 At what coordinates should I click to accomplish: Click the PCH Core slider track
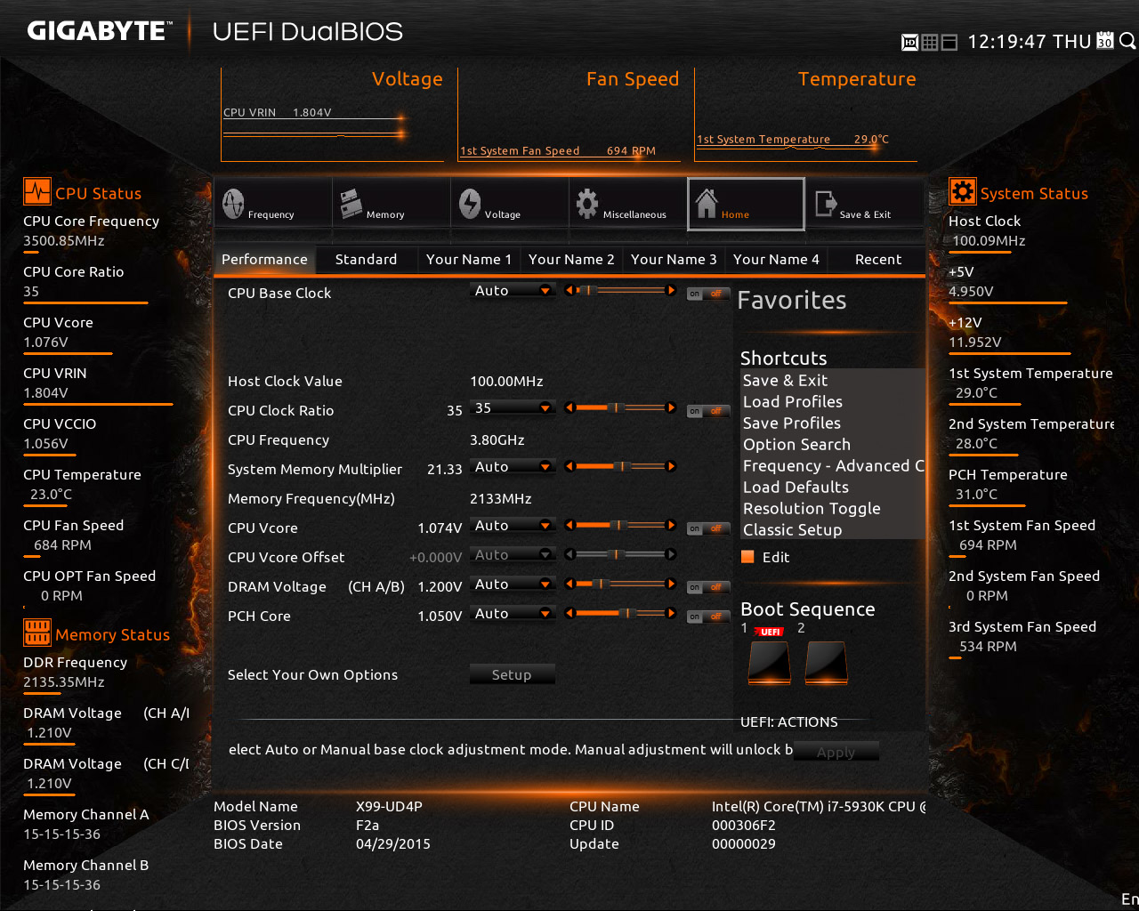click(620, 613)
